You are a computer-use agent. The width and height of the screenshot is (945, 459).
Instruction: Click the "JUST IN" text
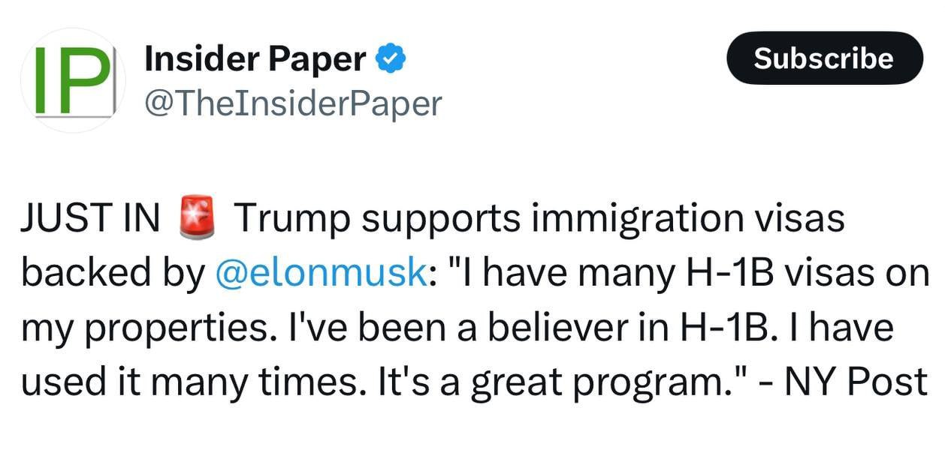click(x=90, y=218)
